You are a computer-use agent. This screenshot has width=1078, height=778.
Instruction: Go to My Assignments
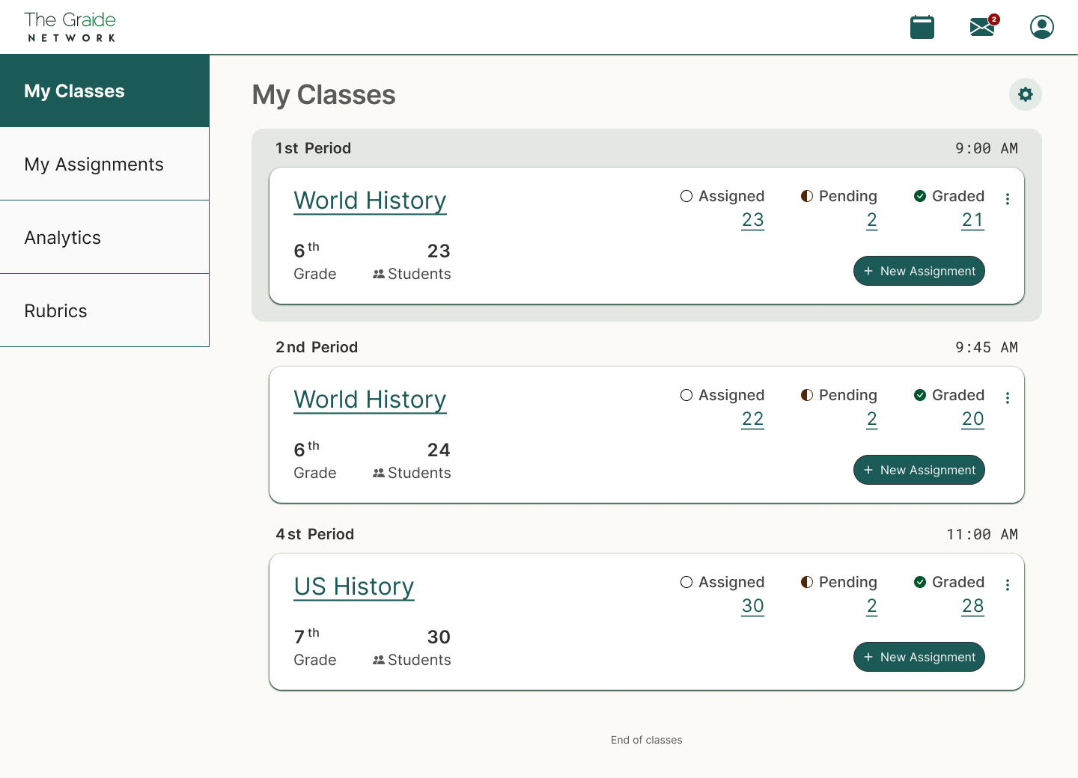94,164
